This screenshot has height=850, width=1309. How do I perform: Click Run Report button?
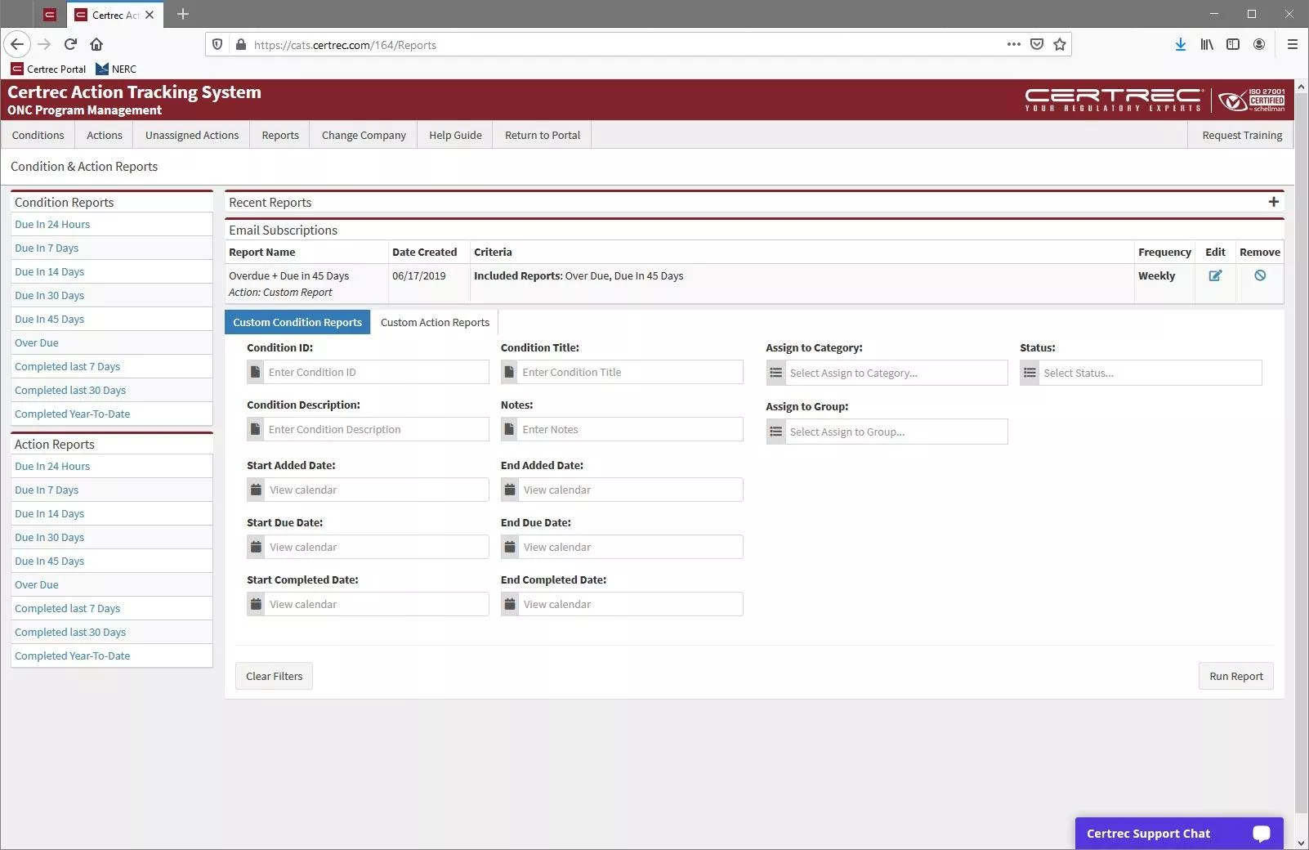1235,676
